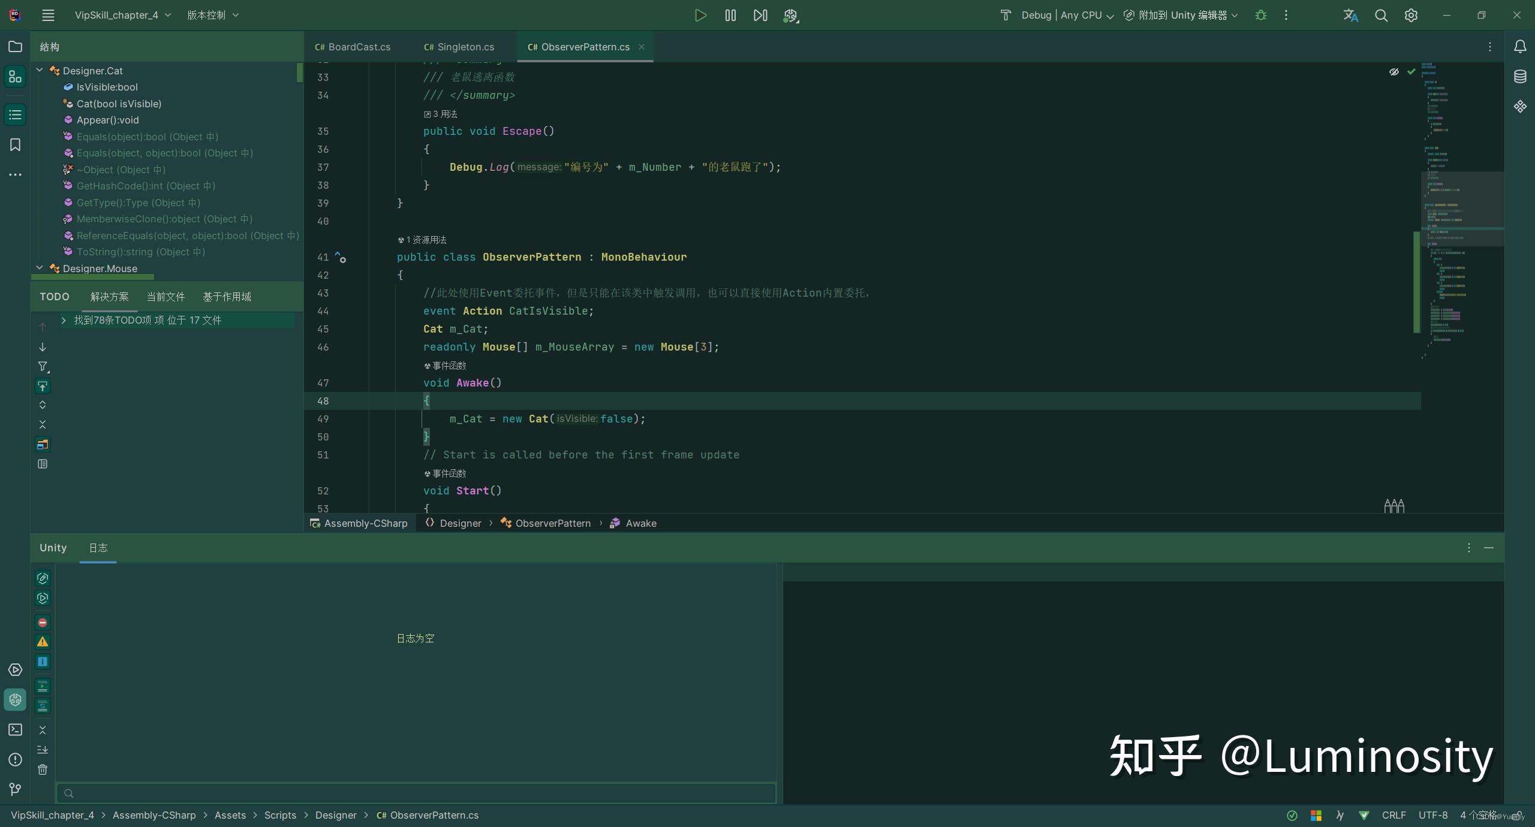Open the notifications bell icon

pos(1519,46)
